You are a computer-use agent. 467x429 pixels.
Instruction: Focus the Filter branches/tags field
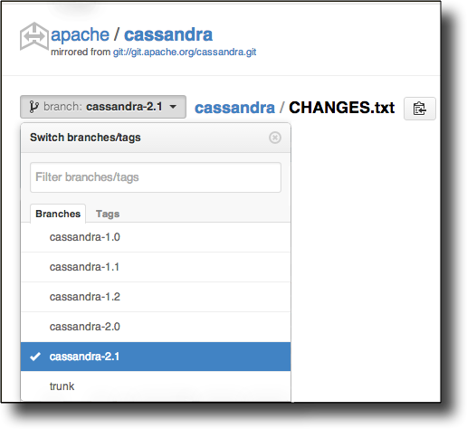[x=156, y=177]
